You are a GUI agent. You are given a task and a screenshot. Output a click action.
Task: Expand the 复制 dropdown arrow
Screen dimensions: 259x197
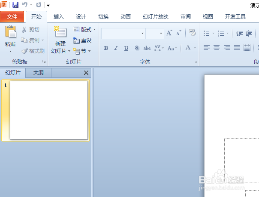point(42,40)
